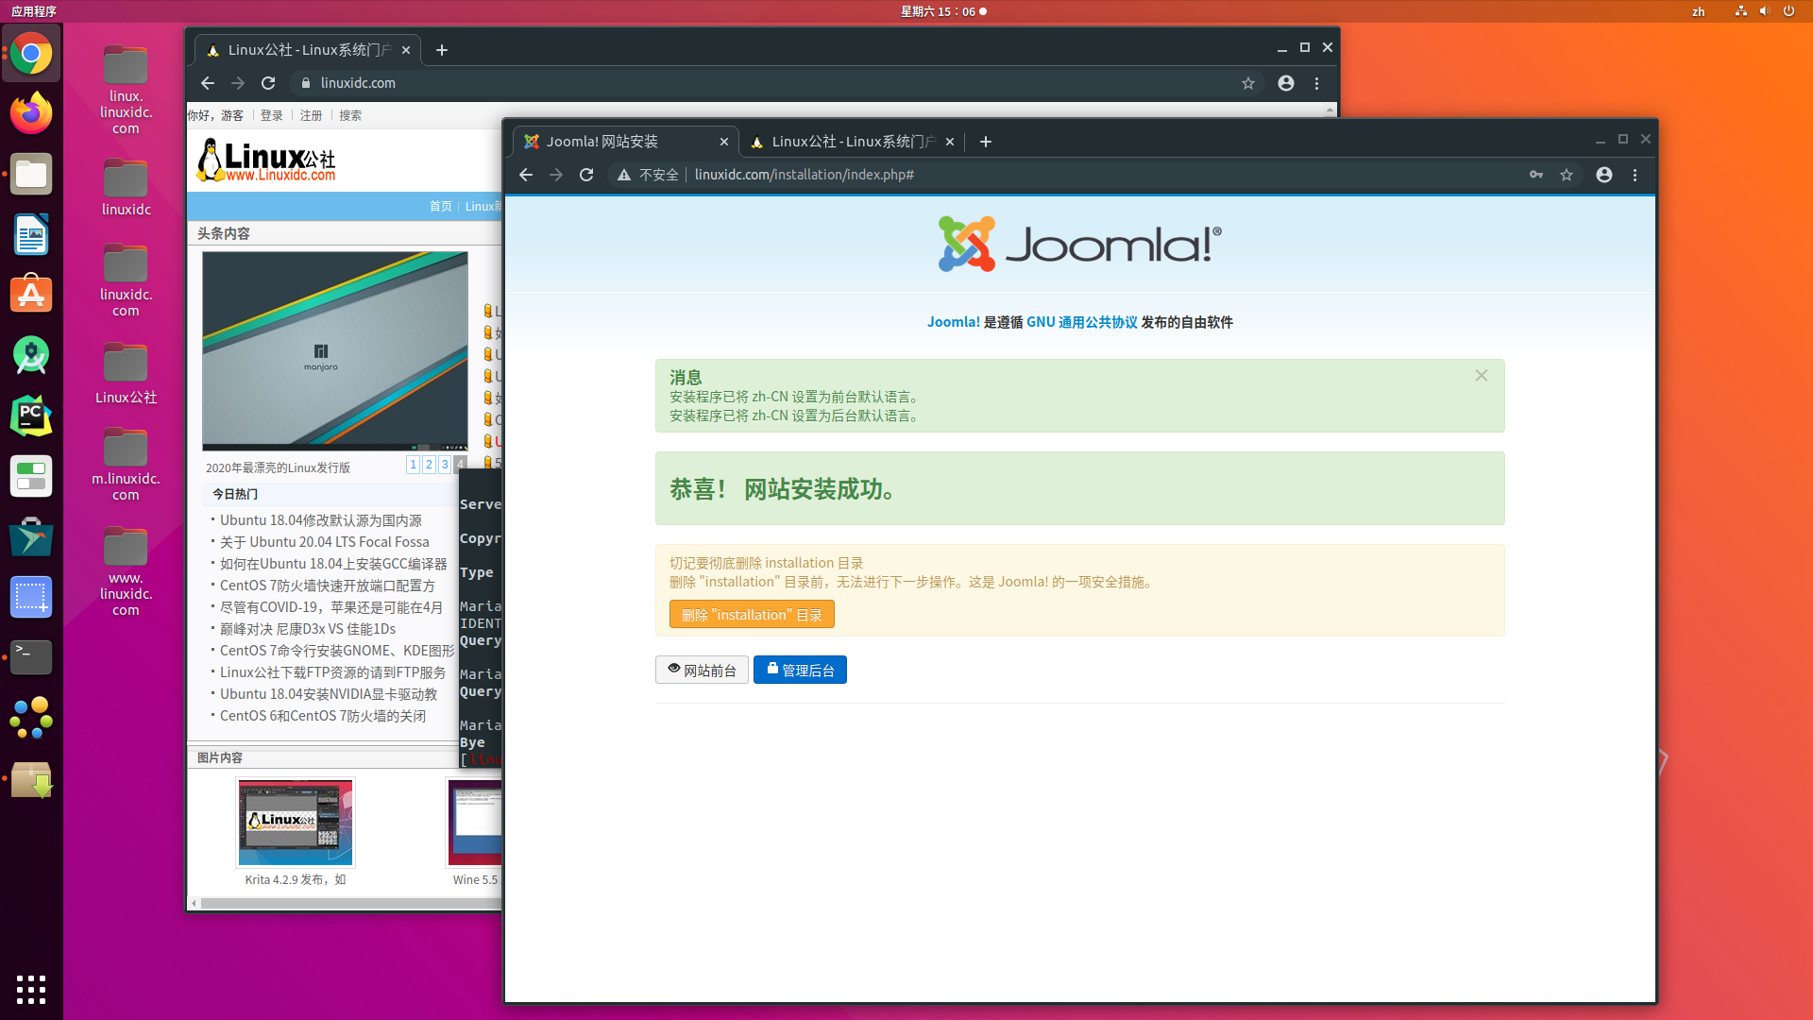Switch to Linux公社 tab in front window
Image resolution: width=1813 pixels, height=1020 pixels.
852,142
